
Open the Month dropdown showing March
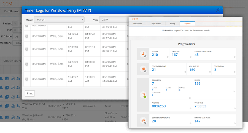59,20
